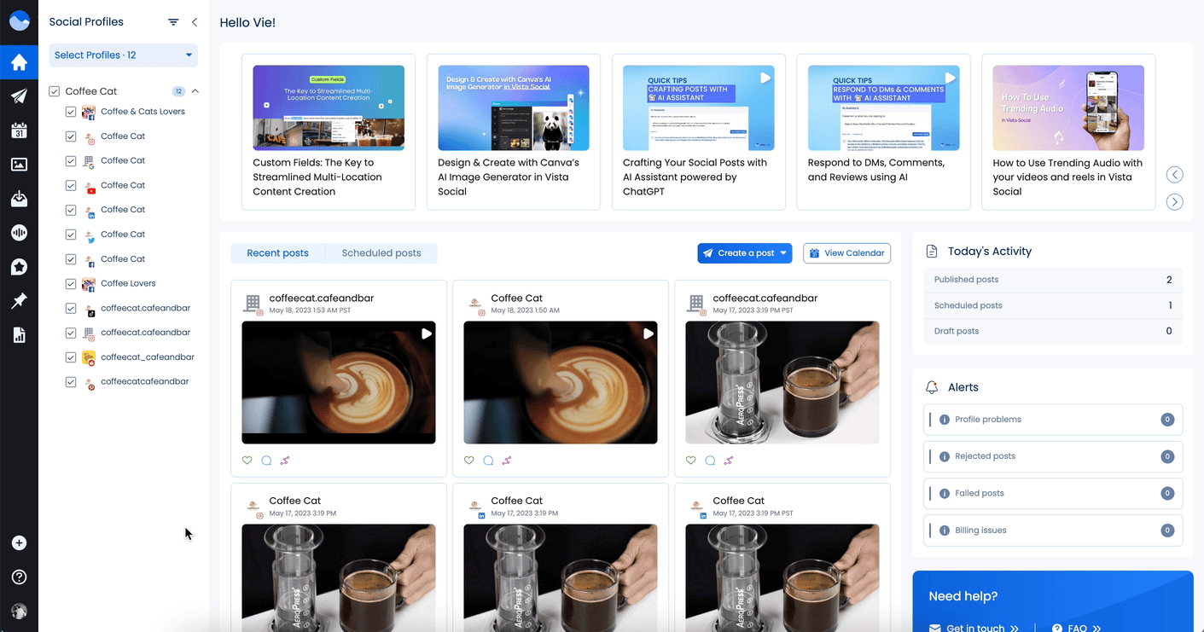
Task: Click the pushpin icon in the sidebar
Action: click(x=19, y=300)
